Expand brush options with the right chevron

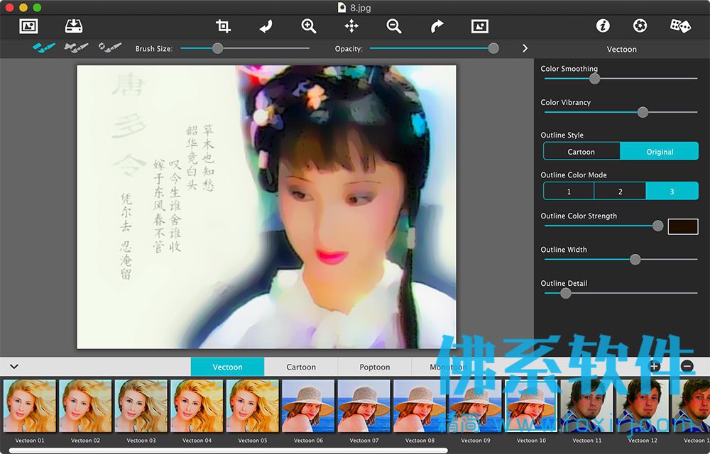(525, 48)
